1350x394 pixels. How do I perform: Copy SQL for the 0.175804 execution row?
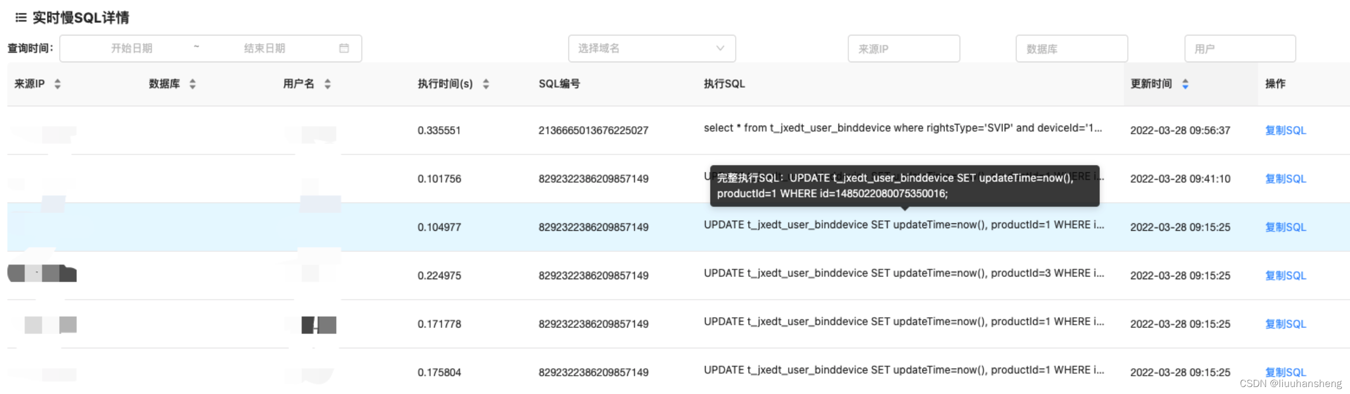[1285, 372]
